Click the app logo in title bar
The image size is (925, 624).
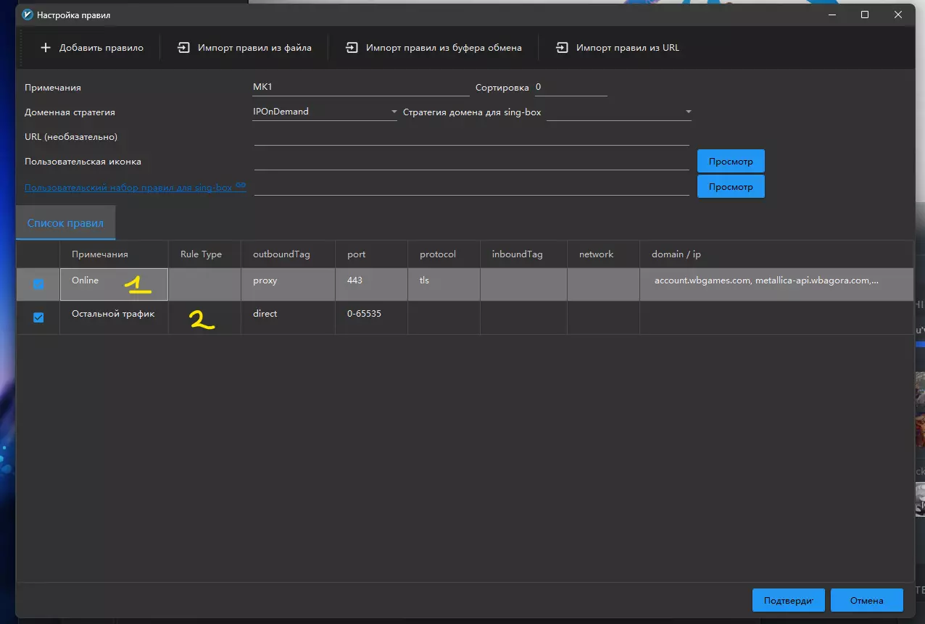(28, 14)
